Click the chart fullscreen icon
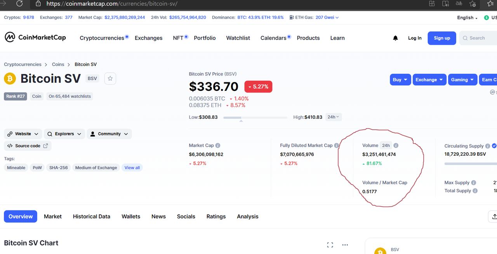Image resolution: width=497 pixels, height=254 pixels. 330,245
